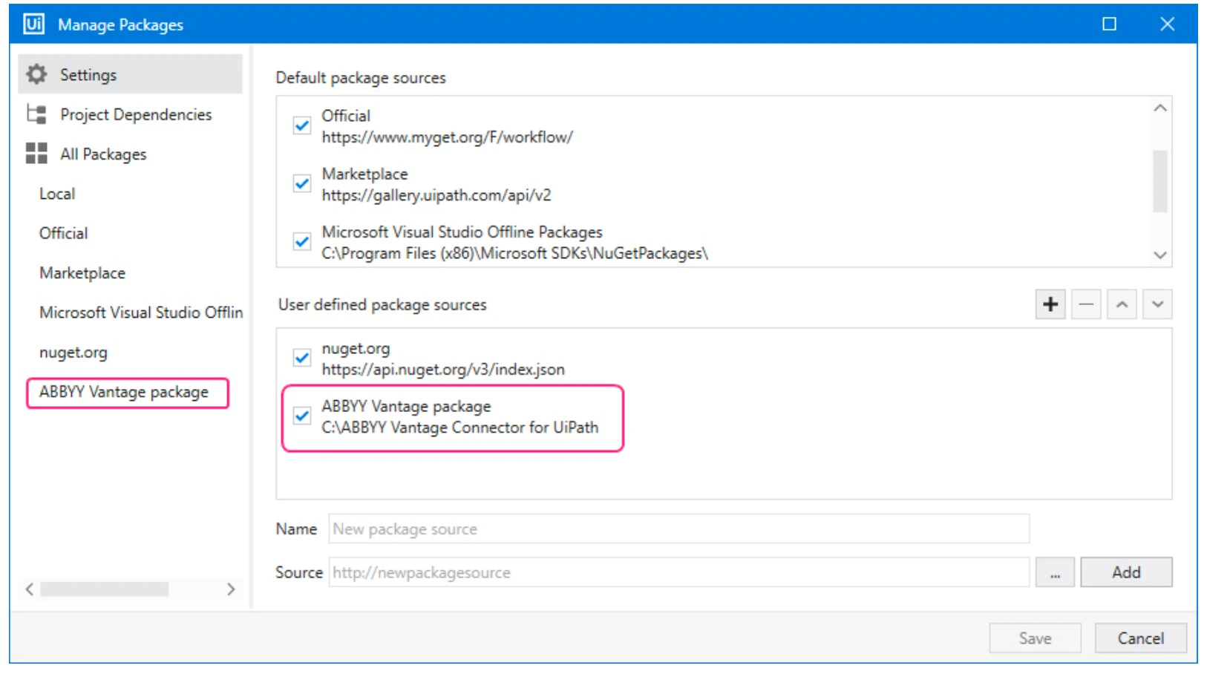Click the Project Dependencies icon
The width and height of the screenshot is (1207, 674).
(35, 114)
